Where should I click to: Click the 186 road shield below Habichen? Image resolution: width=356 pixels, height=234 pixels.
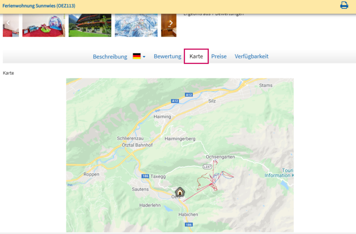189,225
